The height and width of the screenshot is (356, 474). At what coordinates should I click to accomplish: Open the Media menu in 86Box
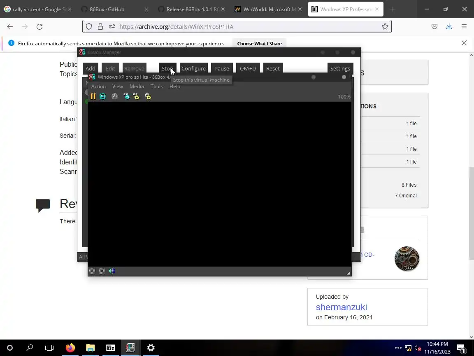coord(137,87)
